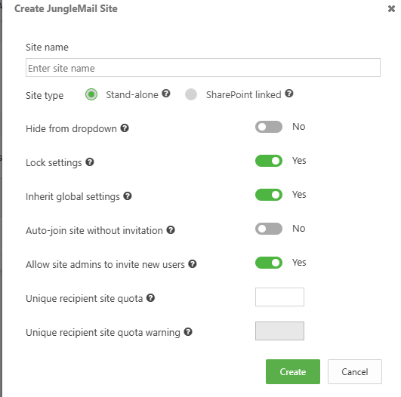The width and height of the screenshot is (401, 397).
Task: Open help for site quota warning
Action: [188, 332]
